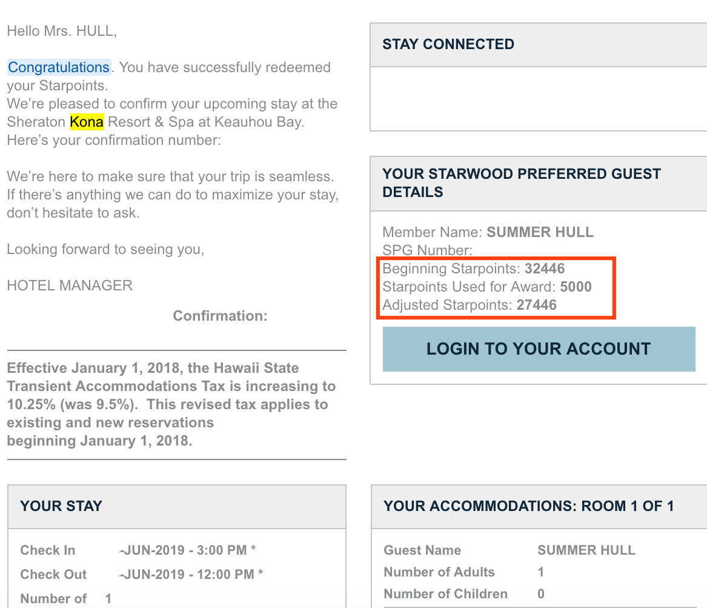Select member name SUMMER HULL in details

(540, 232)
